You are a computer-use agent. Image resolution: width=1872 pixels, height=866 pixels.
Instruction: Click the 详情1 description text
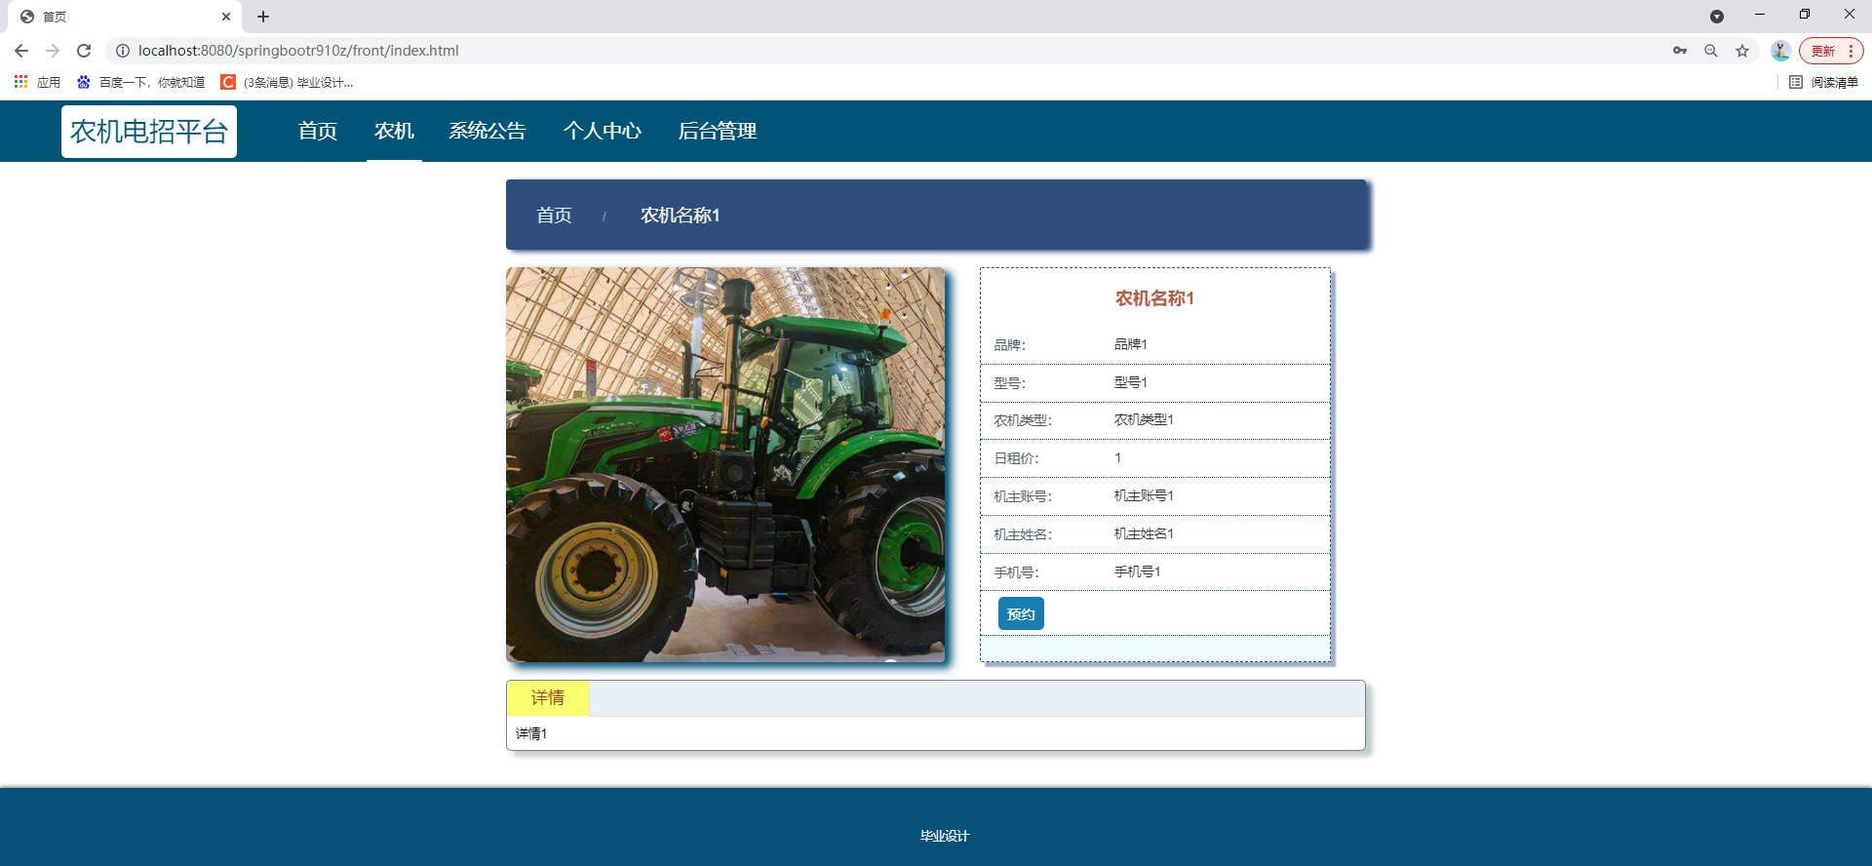(x=531, y=733)
